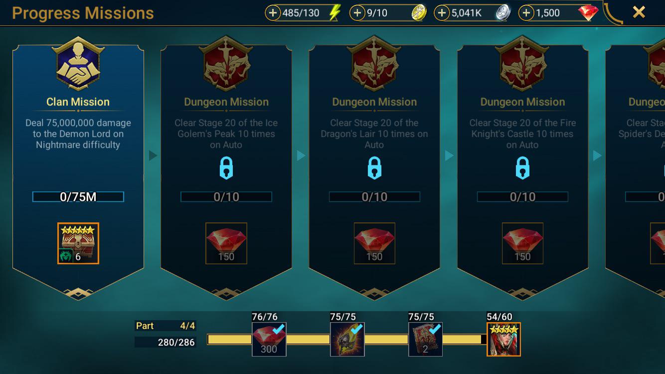
Task: Add gems via the plus icon
Action: coord(526,13)
